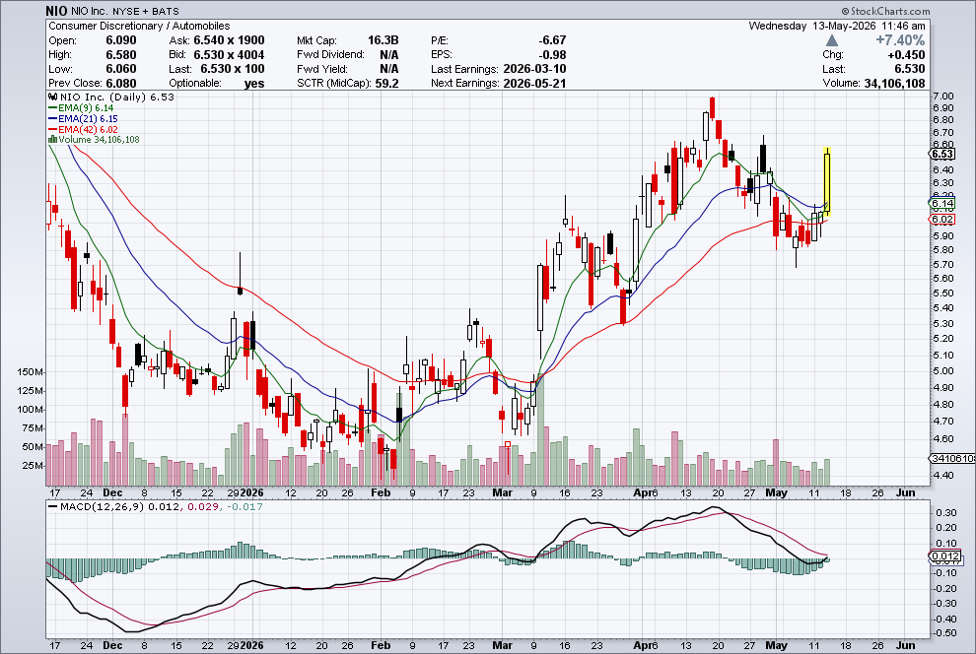Select the Prev Close value 6.080

tap(120, 84)
